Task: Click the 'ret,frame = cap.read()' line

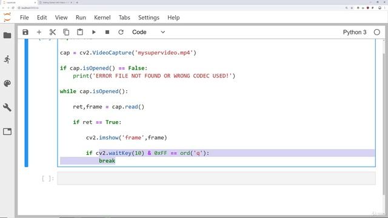Action: (109, 107)
